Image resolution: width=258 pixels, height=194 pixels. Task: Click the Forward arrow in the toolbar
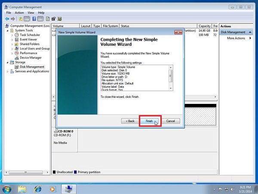[14, 19]
